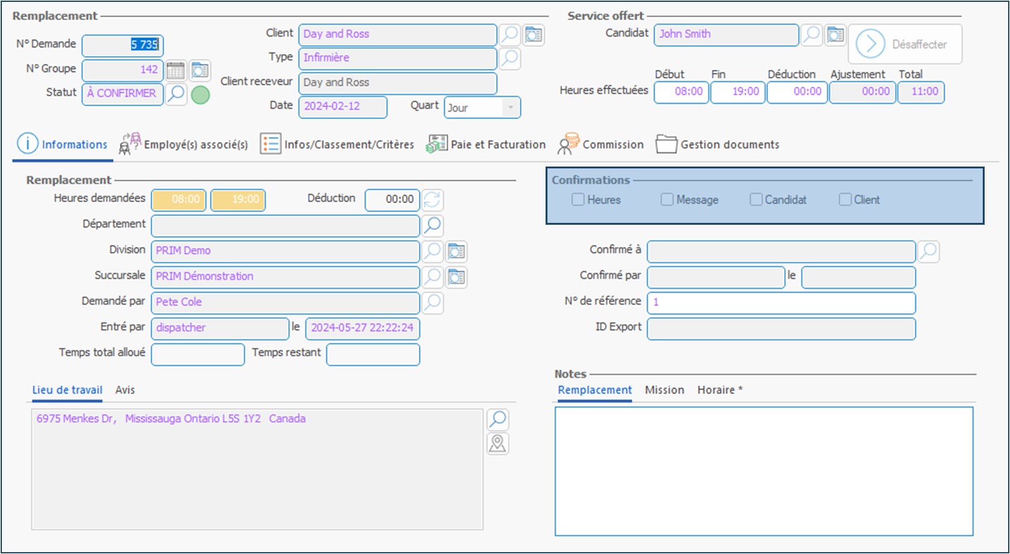1010x554 pixels.
Task: Select the Horaire notes tab
Action: click(x=719, y=390)
